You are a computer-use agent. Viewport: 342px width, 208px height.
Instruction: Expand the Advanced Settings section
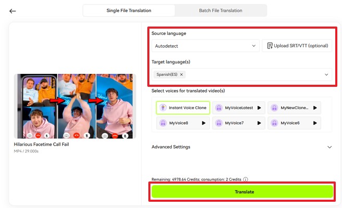point(329,147)
